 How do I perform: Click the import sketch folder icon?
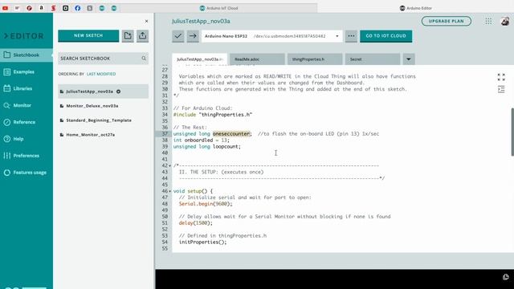click(128, 35)
